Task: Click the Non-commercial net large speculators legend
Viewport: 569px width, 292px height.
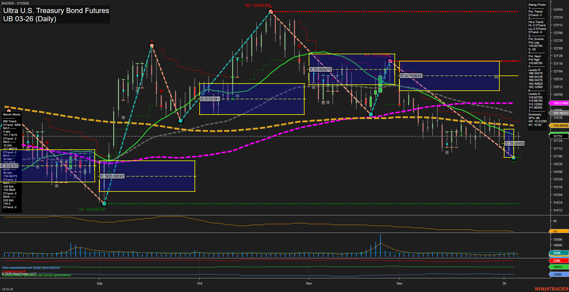Action: click(31, 268)
